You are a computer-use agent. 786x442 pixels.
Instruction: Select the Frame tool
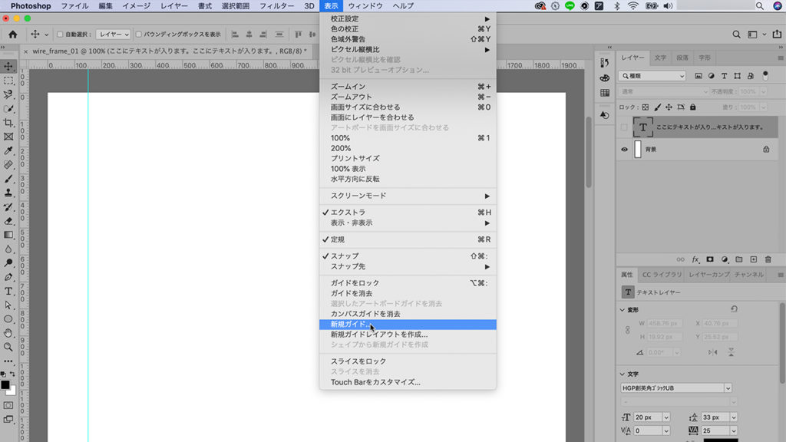(8, 137)
